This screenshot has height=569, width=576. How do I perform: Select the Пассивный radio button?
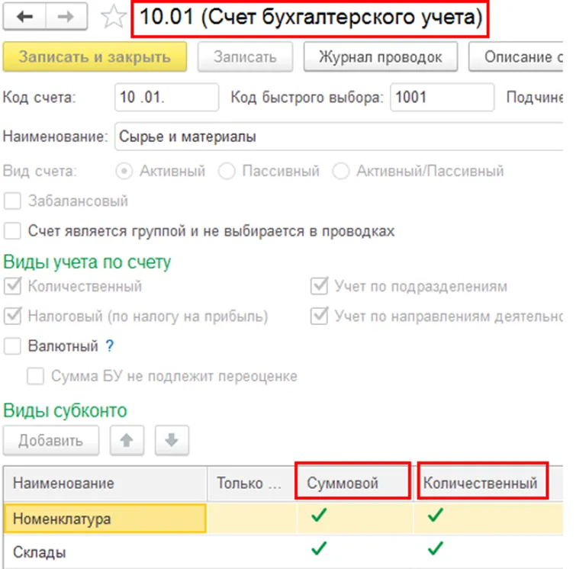click(x=227, y=171)
